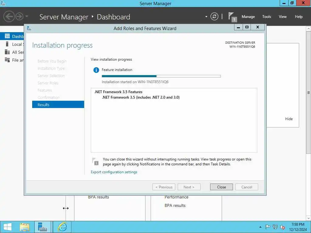Viewport: 311px width, 233px height.
Task: Select File and Storage Services in navigation pane
Action: pyautogui.click(x=12, y=60)
